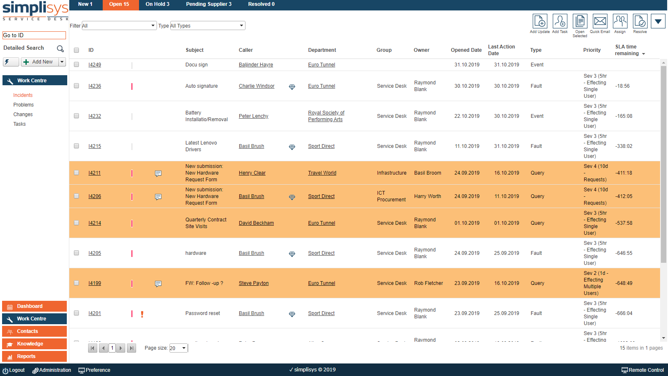Click the Resolve icon
Image resolution: width=668 pixels, height=376 pixels.
(640, 21)
